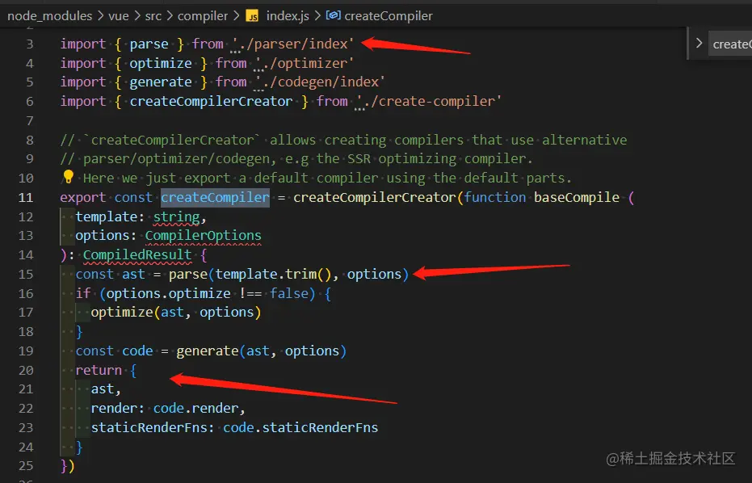This screenshot has height=483, width=752.
Task: Select index.js in the breadcrumb
Action: click(288, 16)
